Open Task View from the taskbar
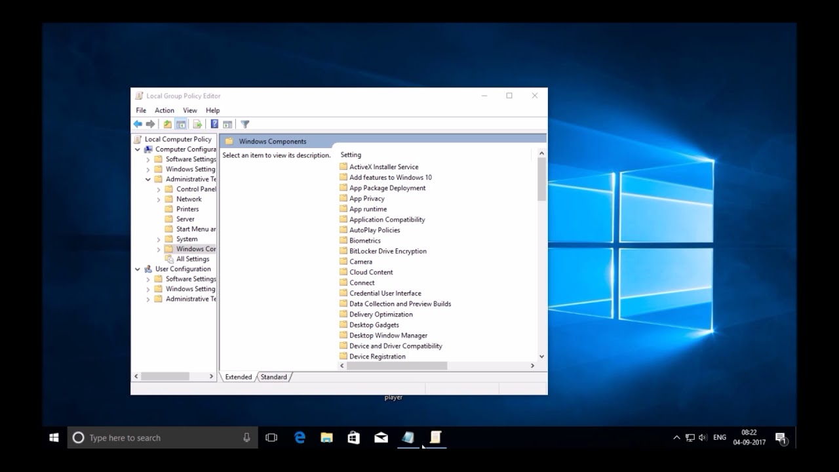Screen dimensions: 839x472 coord(271,437)
